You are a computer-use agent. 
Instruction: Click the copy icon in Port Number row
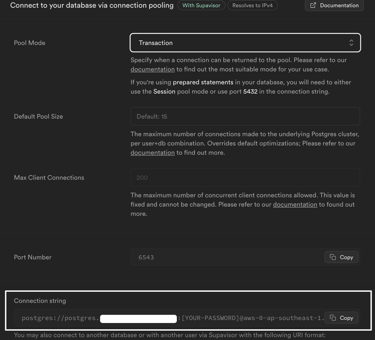pos(333,257)
